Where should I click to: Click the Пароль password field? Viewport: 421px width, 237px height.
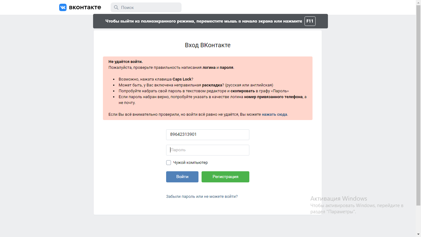208,150
